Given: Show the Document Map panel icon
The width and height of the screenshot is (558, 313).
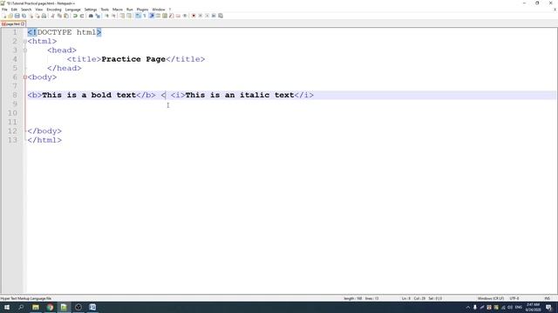Looking at the screenshot, I should click(x=165, y=16).
